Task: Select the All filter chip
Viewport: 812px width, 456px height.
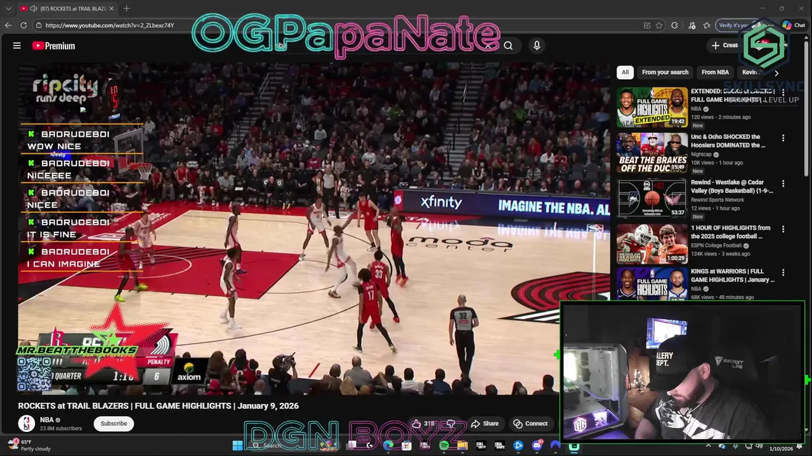Action: tap(625, 72)
